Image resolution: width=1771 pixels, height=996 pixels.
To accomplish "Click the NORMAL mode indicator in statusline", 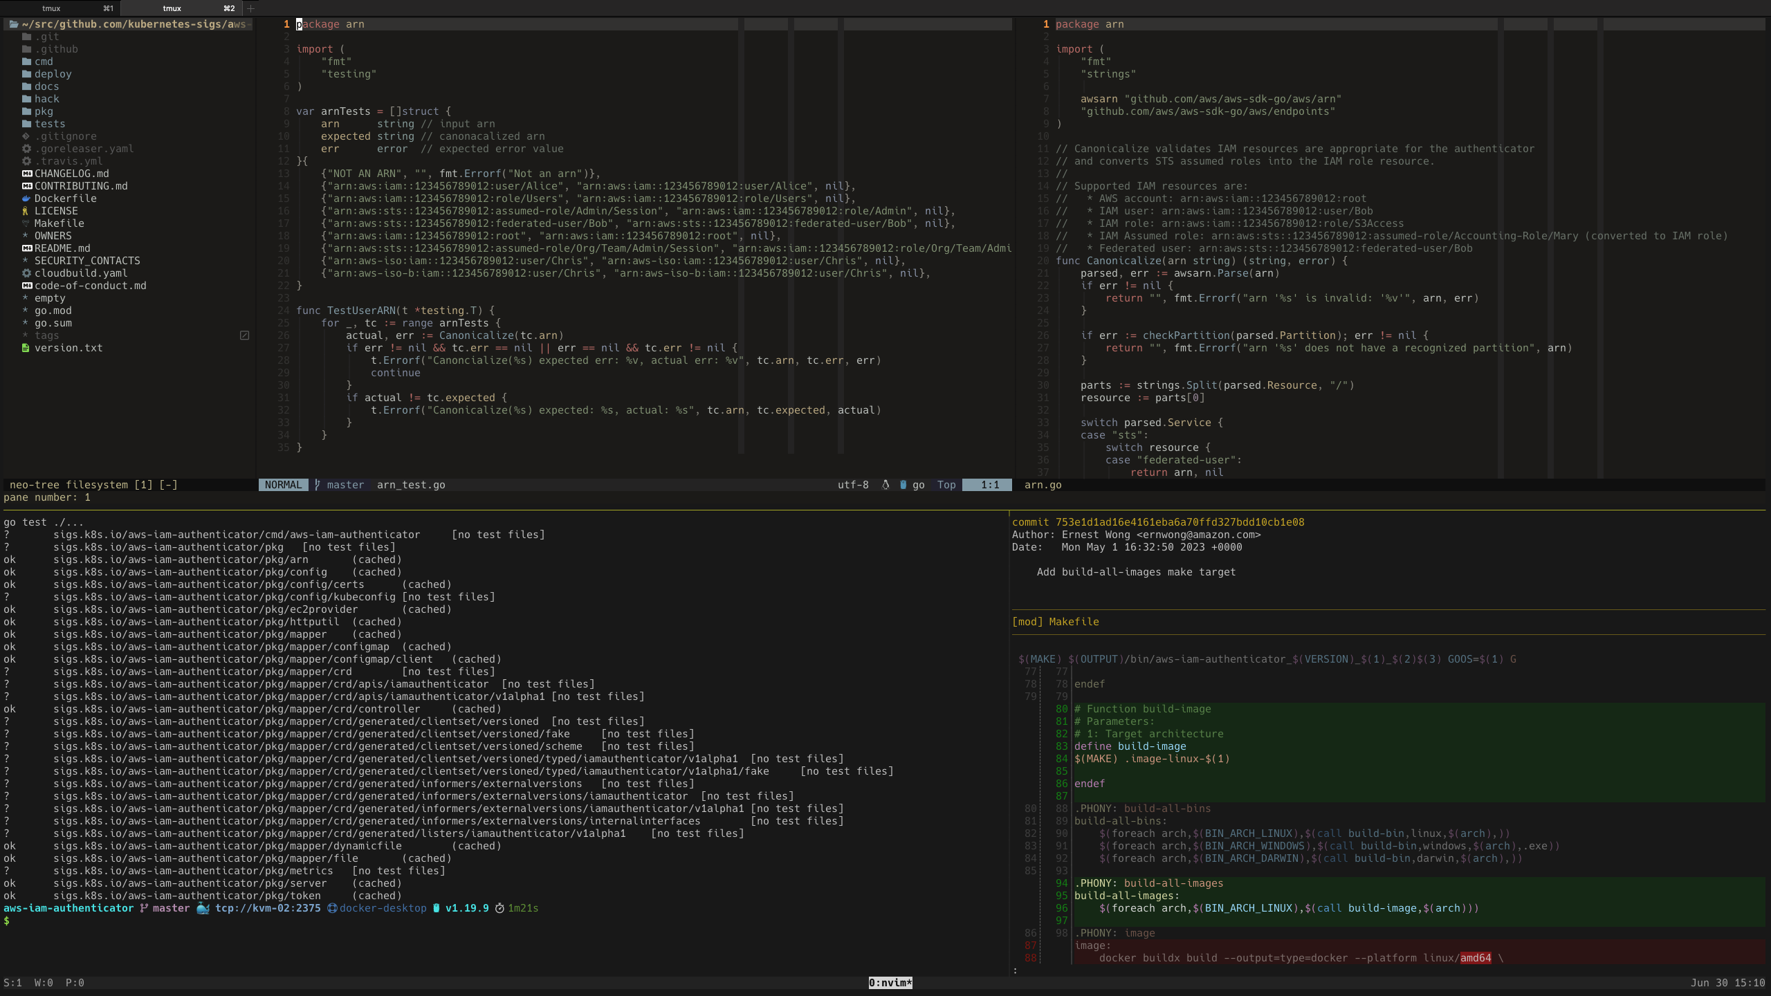I will [x=283, y=485].
